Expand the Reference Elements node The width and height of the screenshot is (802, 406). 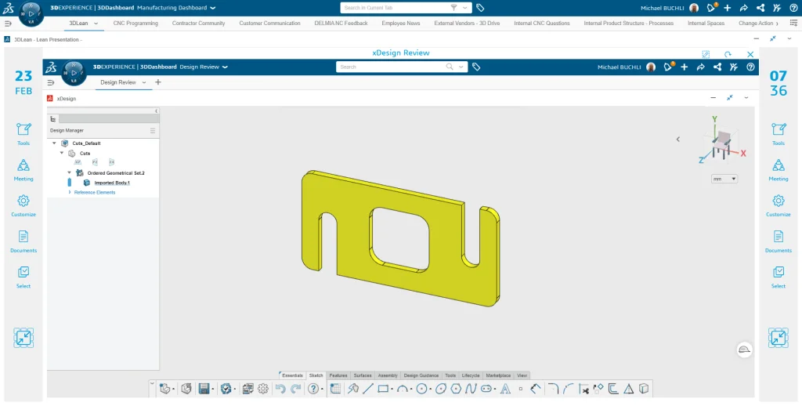click(x=70, y=192)
